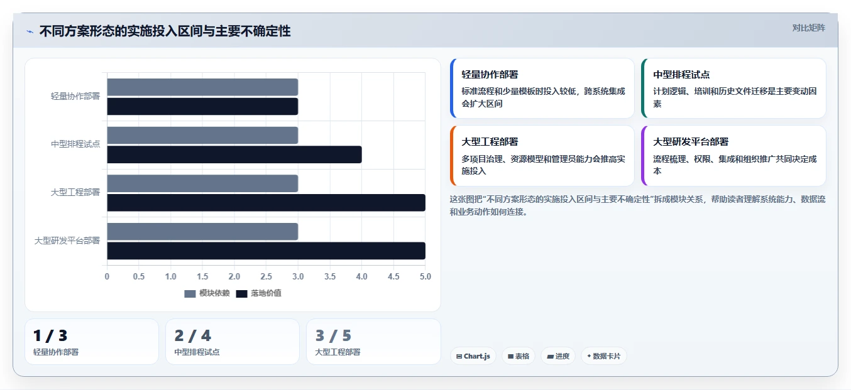Image resolution: width=851 pixels, height=390 pixels.
Task: Click the 大型研发平台部署 chart axis label
Action: coord(67,241)
